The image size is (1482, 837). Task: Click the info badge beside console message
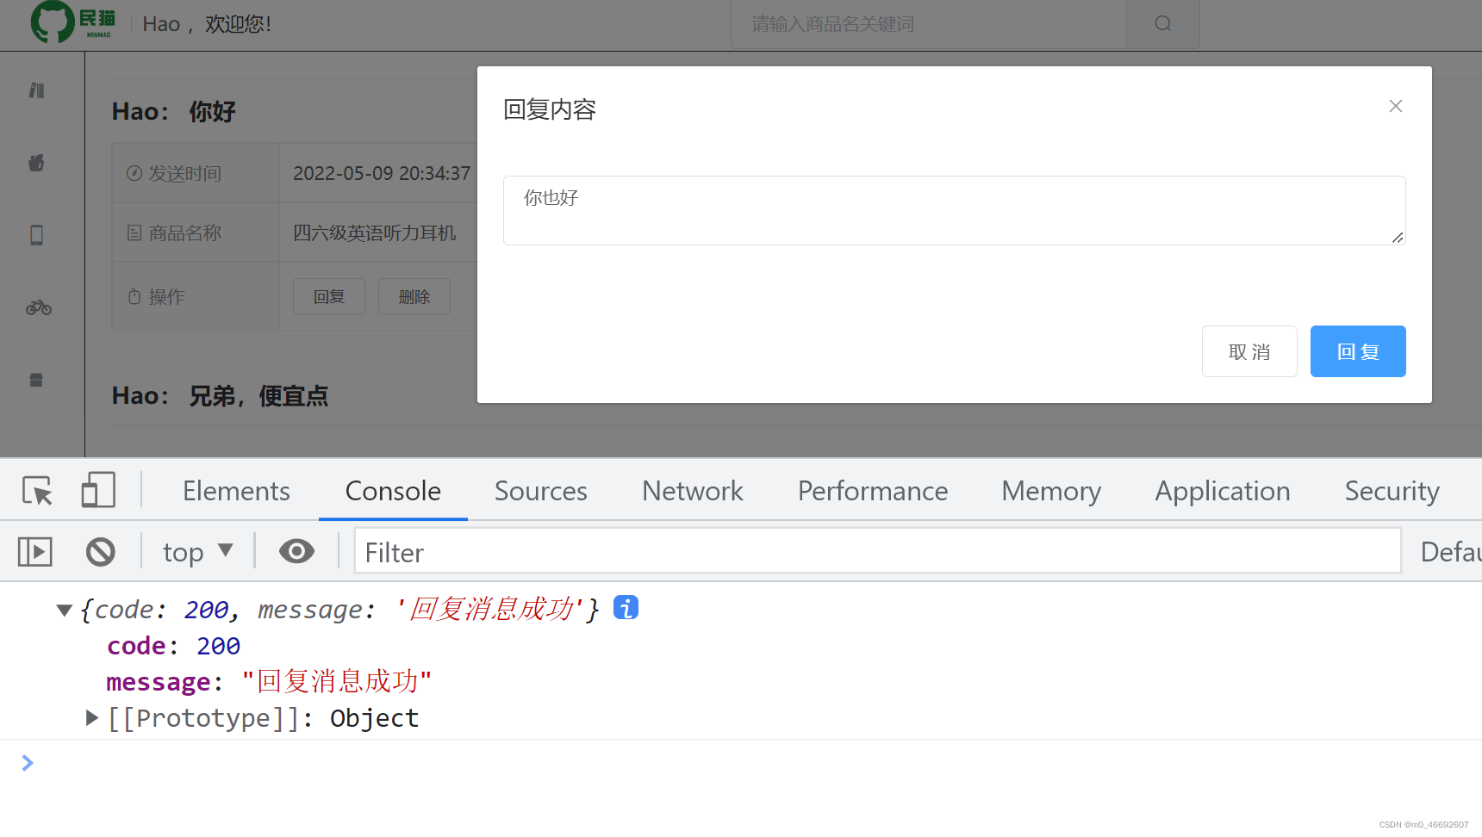coord(626,607)
